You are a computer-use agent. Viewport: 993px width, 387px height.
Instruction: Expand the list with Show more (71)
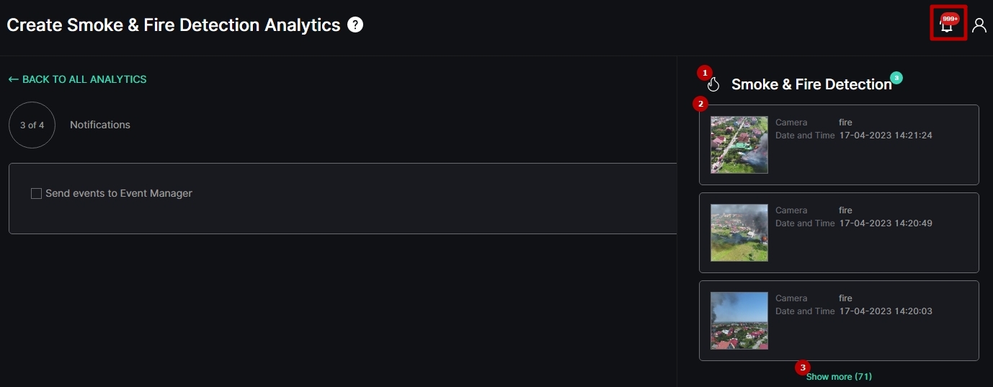839,377
